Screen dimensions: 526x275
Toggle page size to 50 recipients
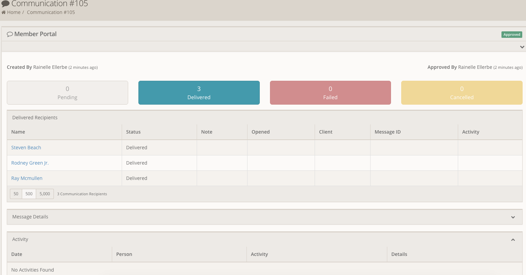tap(16, 194)
